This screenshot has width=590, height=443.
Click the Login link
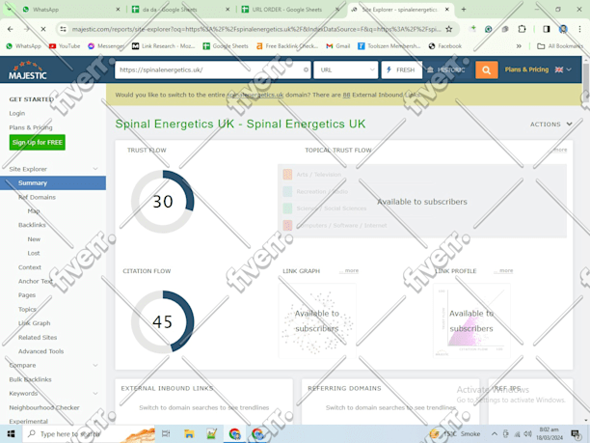click(17, 113)
